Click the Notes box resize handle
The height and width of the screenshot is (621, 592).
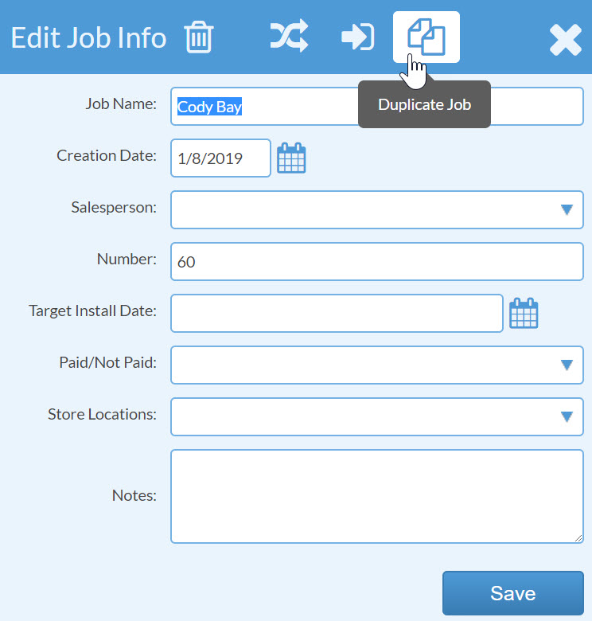coord(578,538)
